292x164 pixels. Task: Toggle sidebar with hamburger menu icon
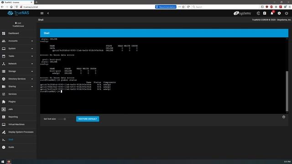click(x=42, y=13)
